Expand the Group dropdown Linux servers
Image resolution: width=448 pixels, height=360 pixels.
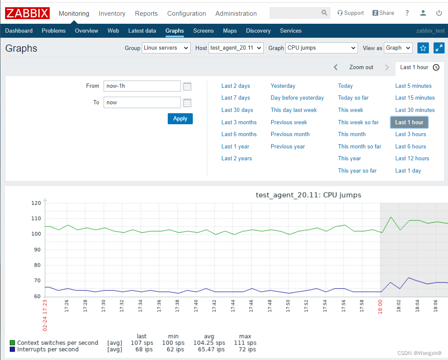(x=166, y=48)
